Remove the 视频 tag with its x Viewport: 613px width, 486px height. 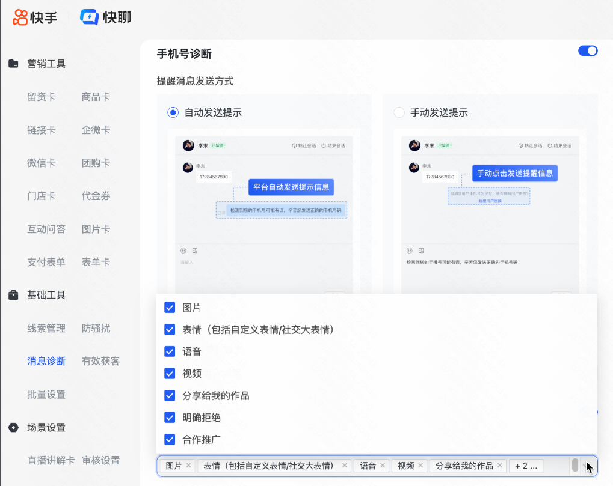[x=420, y=466]
